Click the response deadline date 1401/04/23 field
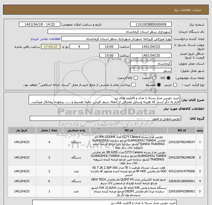 pos(151,47)
